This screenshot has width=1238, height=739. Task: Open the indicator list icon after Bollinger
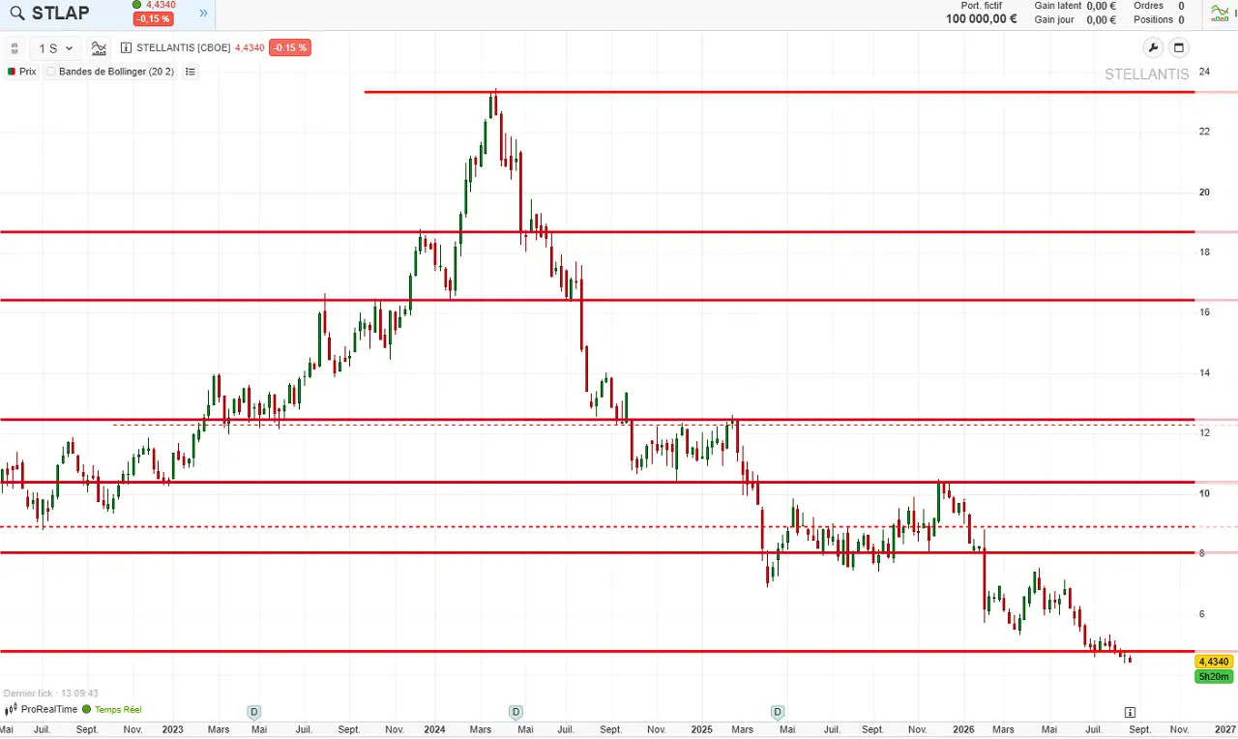191,72
